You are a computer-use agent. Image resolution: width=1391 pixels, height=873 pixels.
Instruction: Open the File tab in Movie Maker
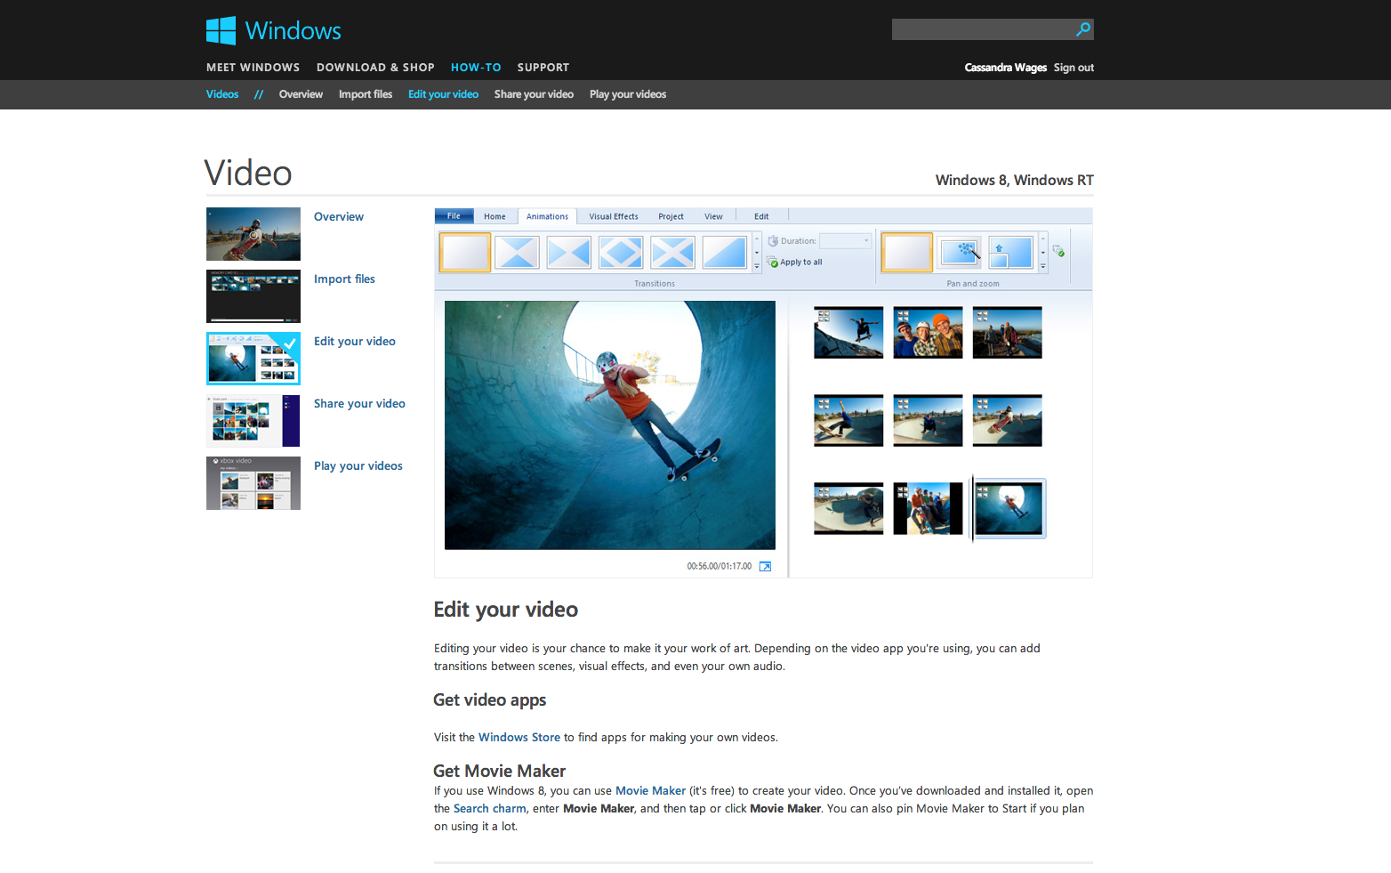(454, 216)
